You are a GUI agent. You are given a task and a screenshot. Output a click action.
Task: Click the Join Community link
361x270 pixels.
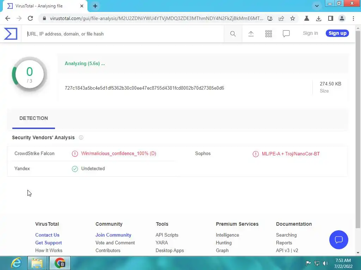coord(113,235)
